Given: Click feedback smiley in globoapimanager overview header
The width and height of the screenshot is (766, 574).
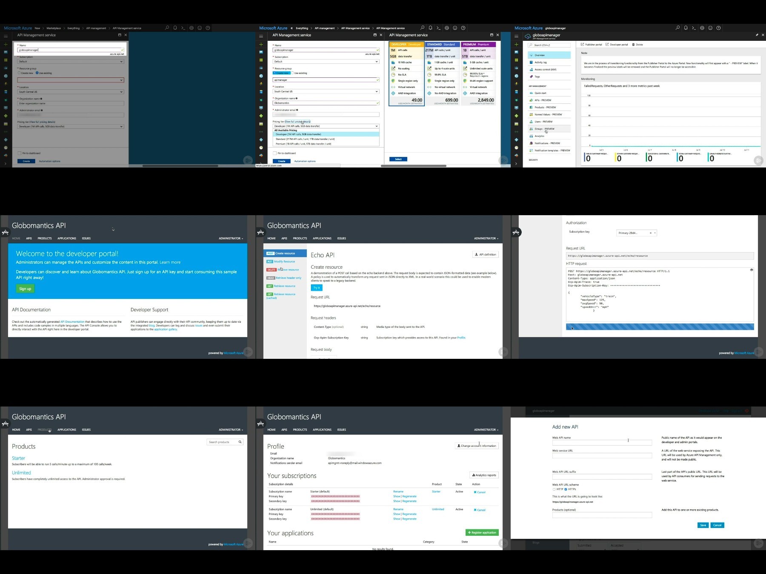Looking at the screenshot, I should coord(710,28).
